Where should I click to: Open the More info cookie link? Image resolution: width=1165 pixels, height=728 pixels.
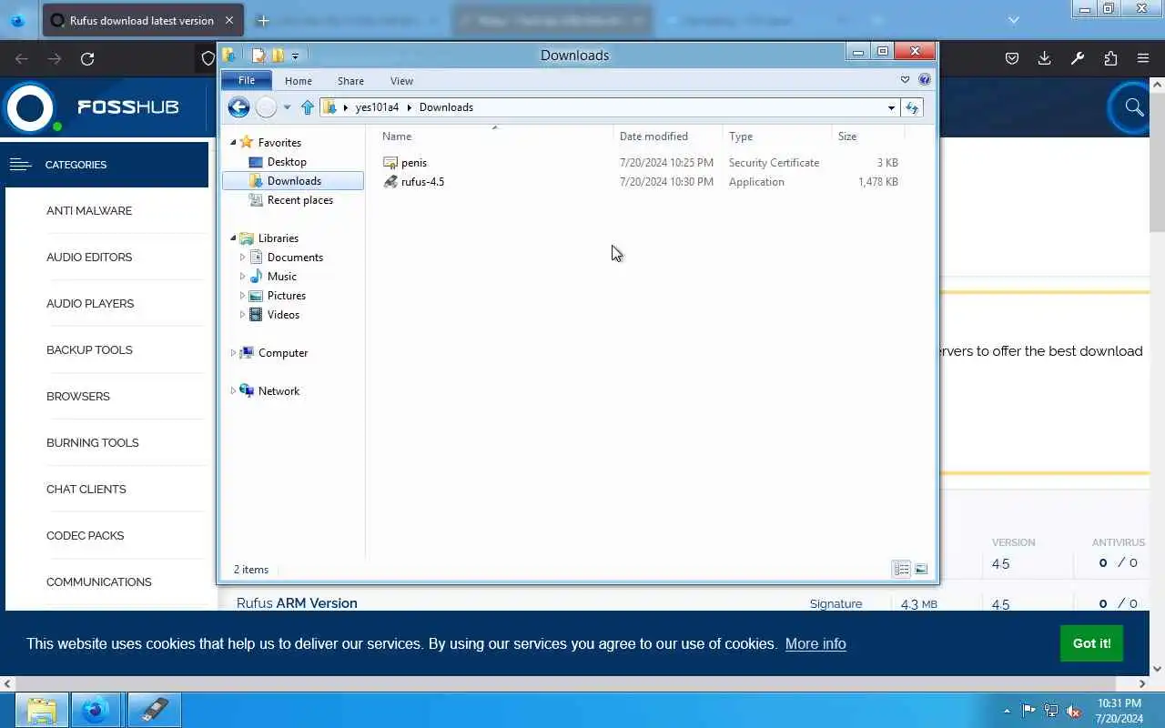coord(815,643)
